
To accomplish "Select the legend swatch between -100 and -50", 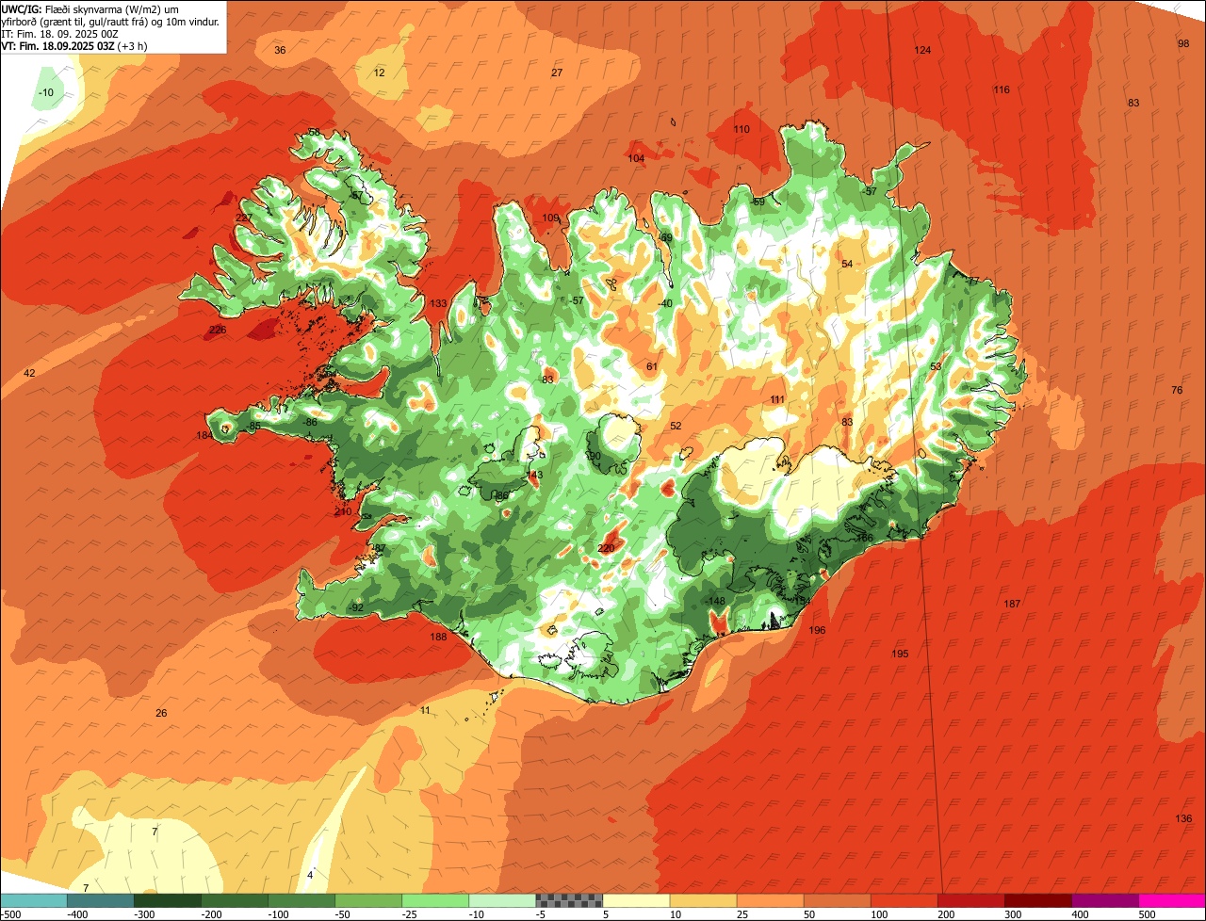I will 301,900.
